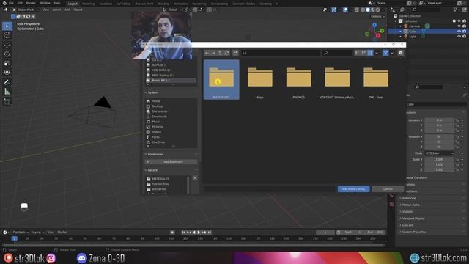
Task: Open filter settings dropdown arrow in file browser
Action: (392, 53)
